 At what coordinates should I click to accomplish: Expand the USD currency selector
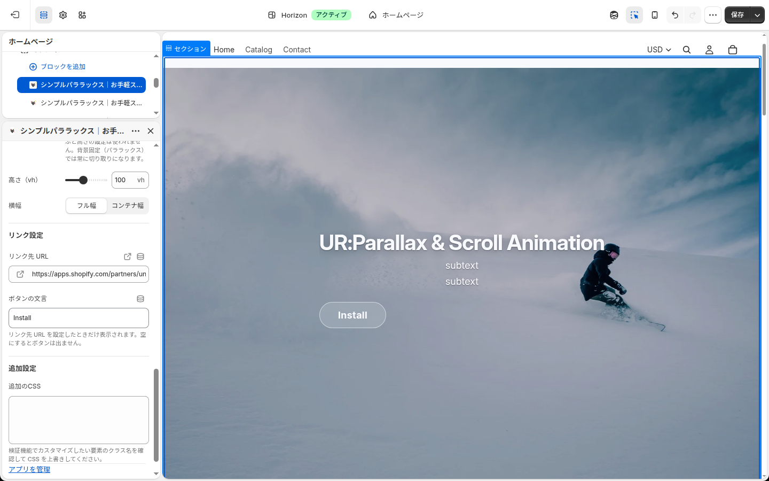pos(659,50)
